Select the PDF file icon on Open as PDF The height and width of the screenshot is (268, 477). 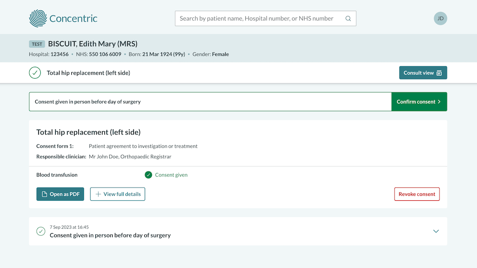[44, 194]
